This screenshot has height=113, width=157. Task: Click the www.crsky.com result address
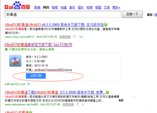coord(24,37)
